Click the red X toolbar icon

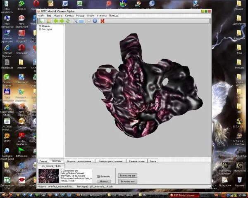tap(103, 21)
